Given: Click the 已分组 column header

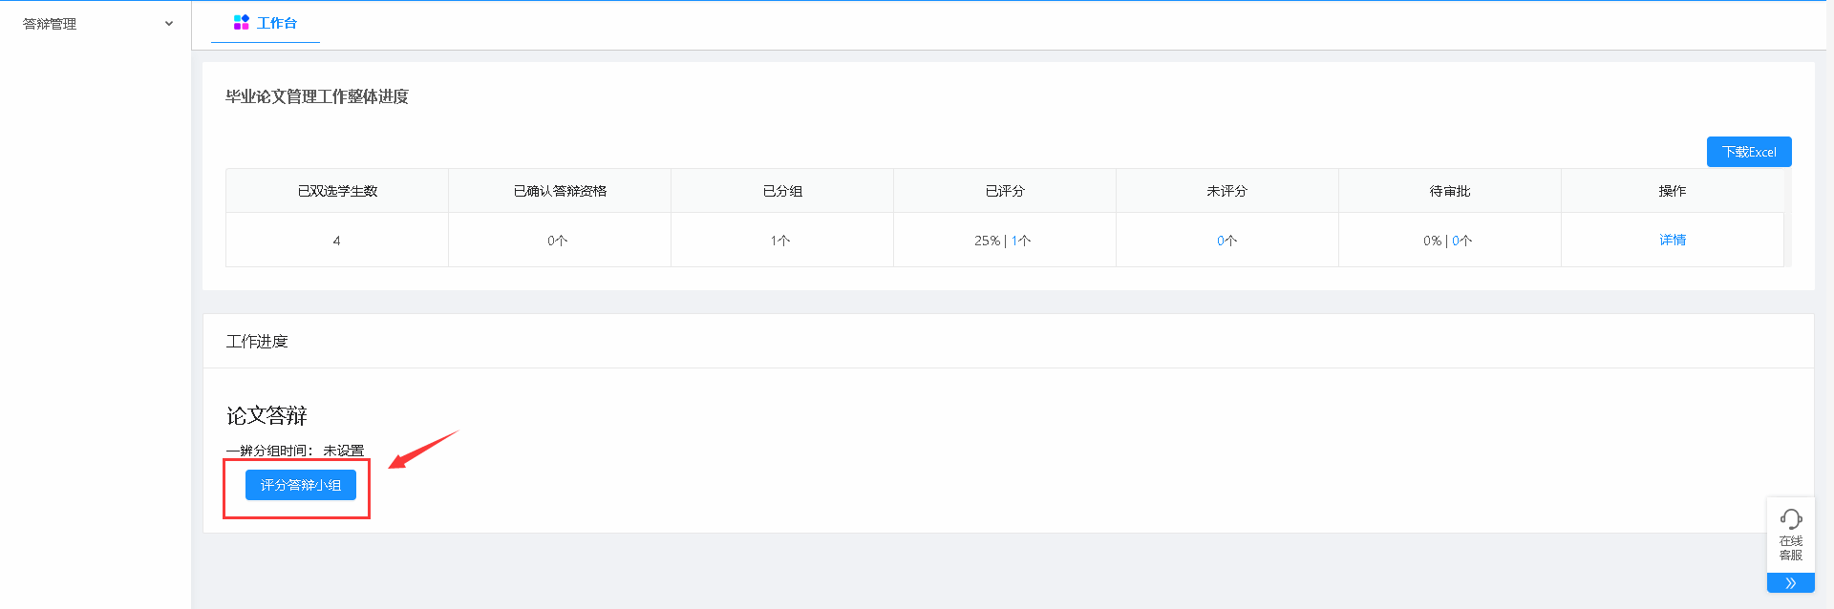Looking at the screenshot, I should point(782,191).
